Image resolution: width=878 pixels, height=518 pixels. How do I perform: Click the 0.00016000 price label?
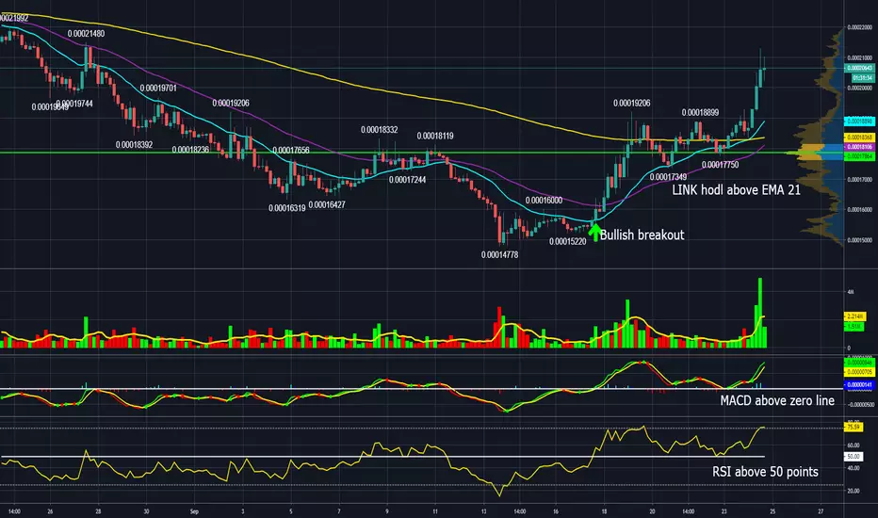pos(544,200)
